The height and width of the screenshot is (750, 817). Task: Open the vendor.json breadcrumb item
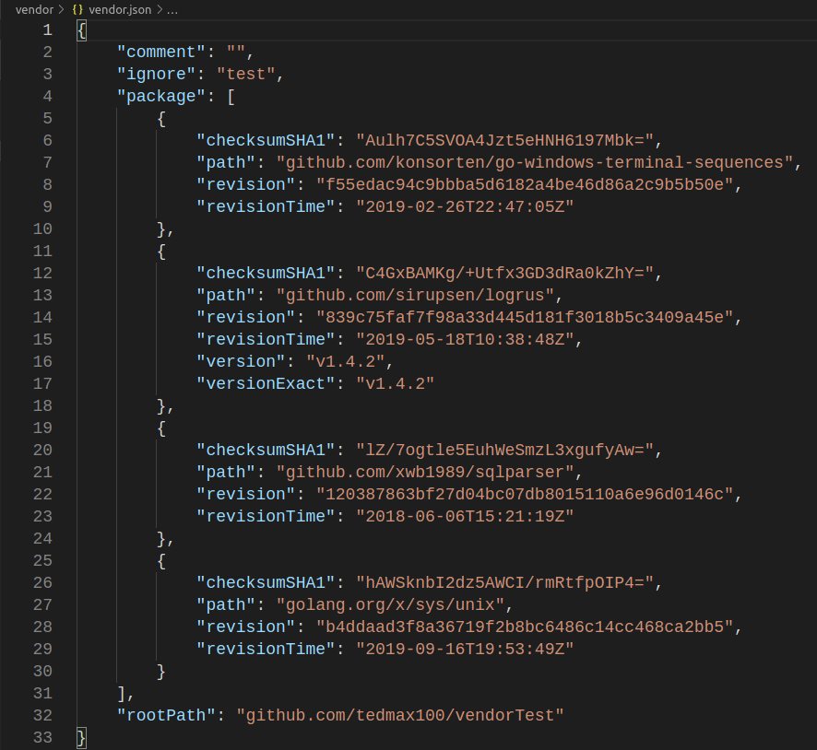tap(120, 8)
